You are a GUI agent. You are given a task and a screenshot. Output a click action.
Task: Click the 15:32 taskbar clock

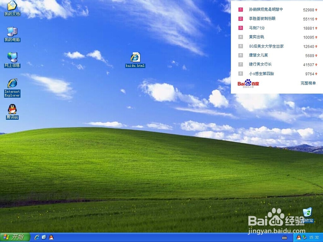click(314, 237)
